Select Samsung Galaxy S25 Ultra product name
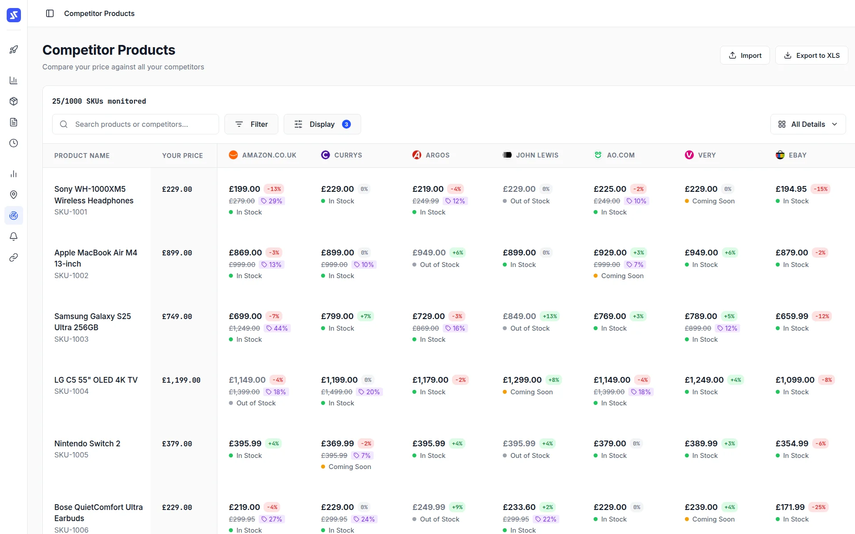Viewport: 855px width, 534px height. 93,322
